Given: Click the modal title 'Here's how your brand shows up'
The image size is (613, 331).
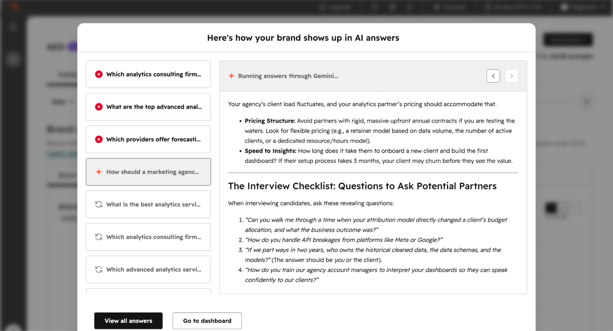Looking at the screenshot, I should (x=303, y=38).
